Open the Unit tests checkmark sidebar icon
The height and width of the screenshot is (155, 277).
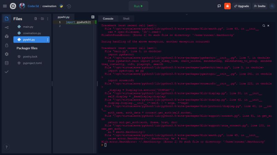click(x=7, y=72)
